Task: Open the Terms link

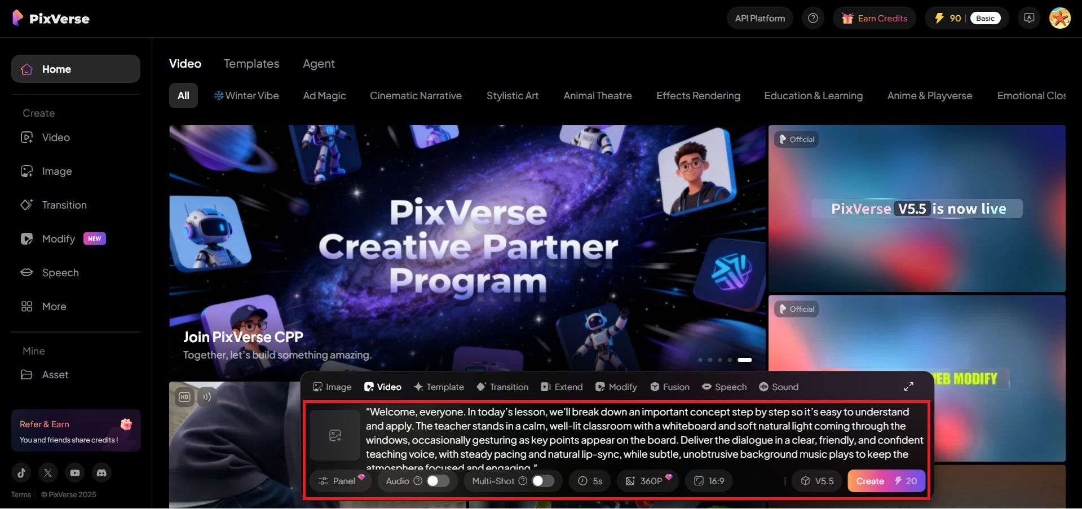Action: point(21,494)
